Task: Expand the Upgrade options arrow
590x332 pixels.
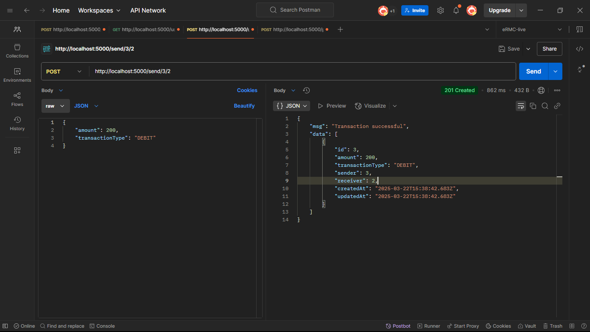Action: (521, 10)
